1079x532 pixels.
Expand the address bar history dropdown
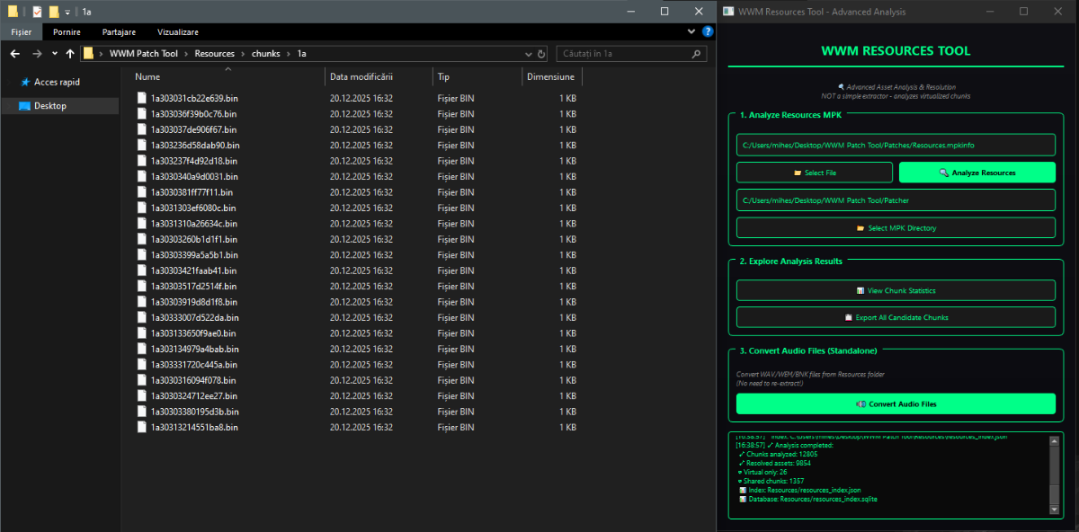[527, 54]
